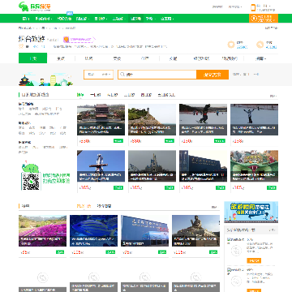Open the last tab's dropdown in the tab row
The height and width of the screenshot is (292, 292).
click(260, 58)
